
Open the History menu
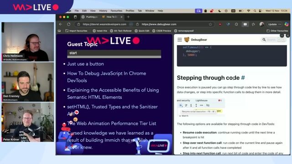tap(103, 11)
